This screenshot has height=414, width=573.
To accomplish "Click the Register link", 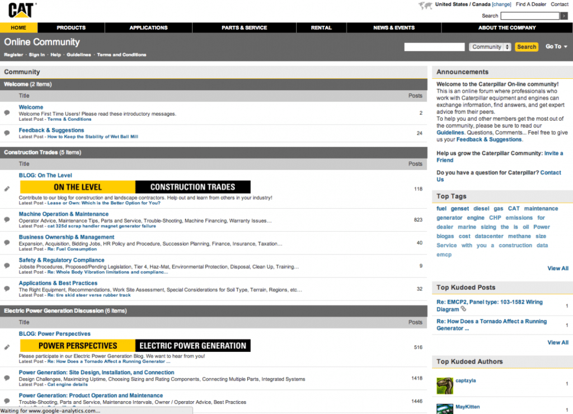I will 13,55.
